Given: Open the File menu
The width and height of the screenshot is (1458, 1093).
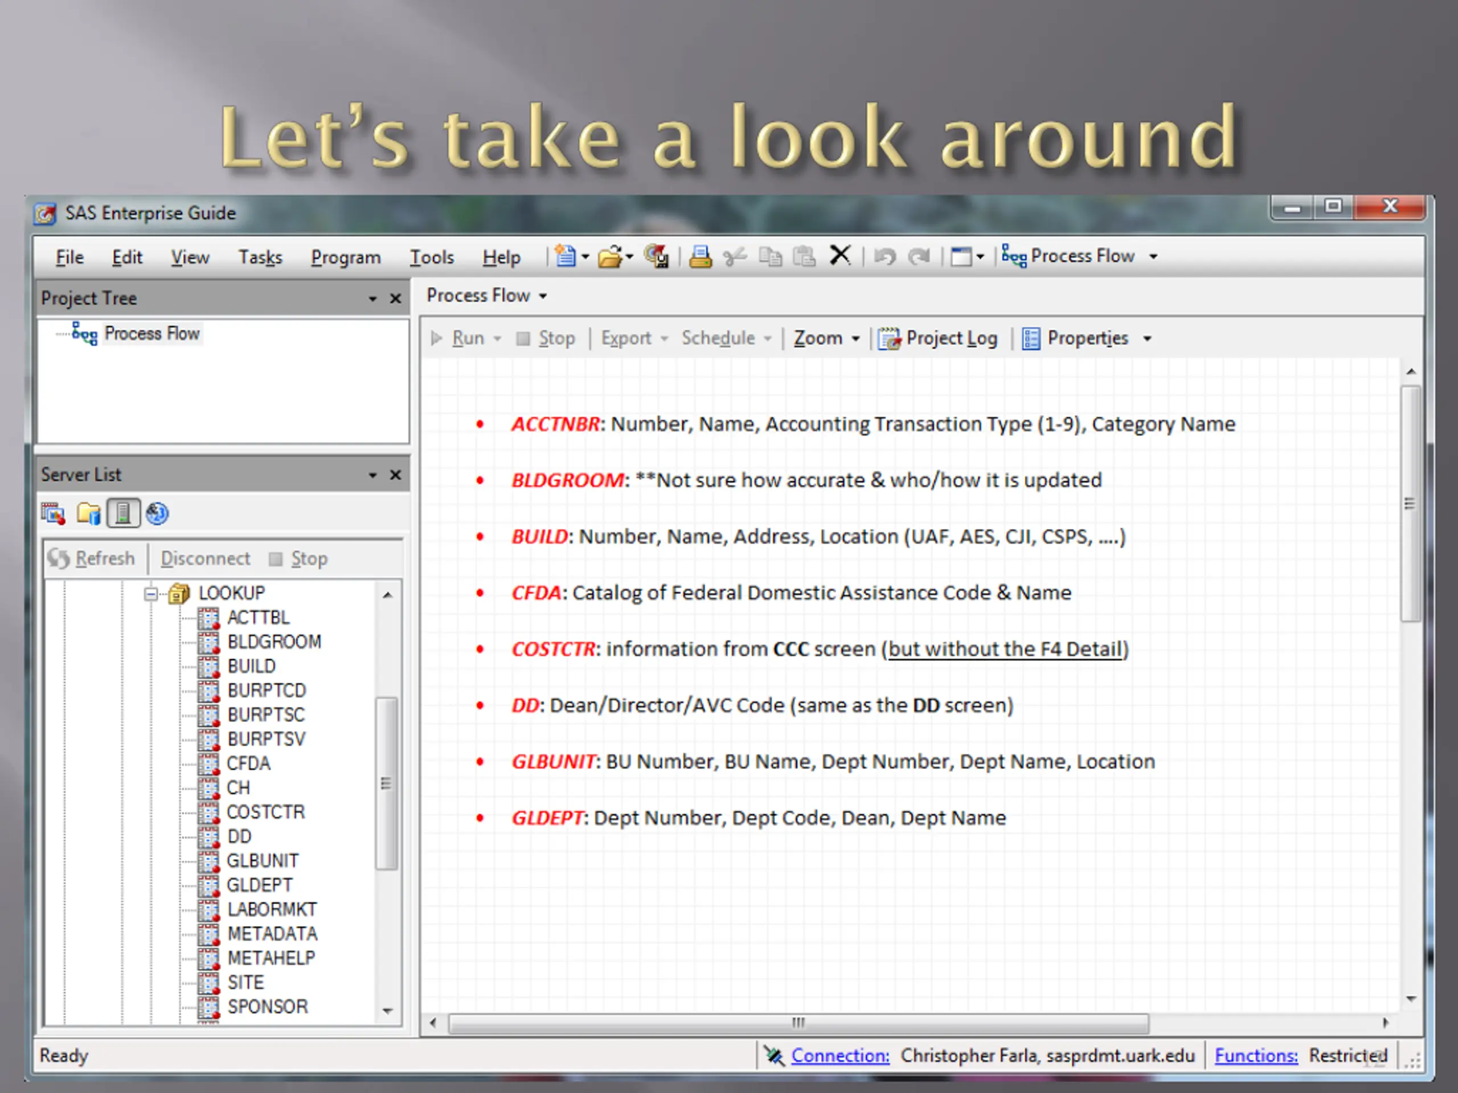Looking at the screenshot, I should 69,258.
